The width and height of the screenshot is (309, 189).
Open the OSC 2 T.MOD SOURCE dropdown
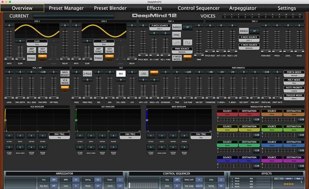click(249, 46)
